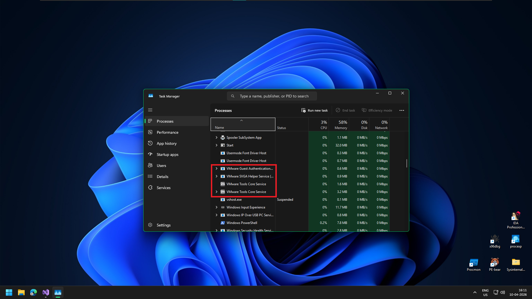Click the Run new task button
Screen dimensions: 532x299
(x=314, y=110)
